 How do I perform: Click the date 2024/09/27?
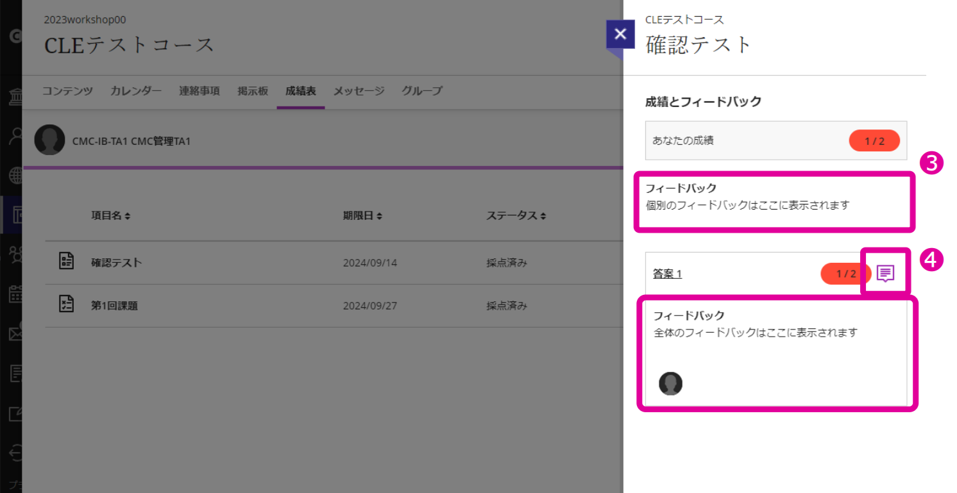pos(370,306)
